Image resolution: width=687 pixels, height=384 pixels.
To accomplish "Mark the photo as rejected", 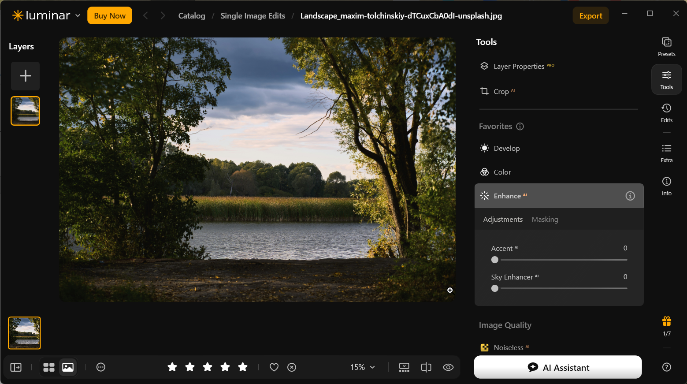I will 292,367.
